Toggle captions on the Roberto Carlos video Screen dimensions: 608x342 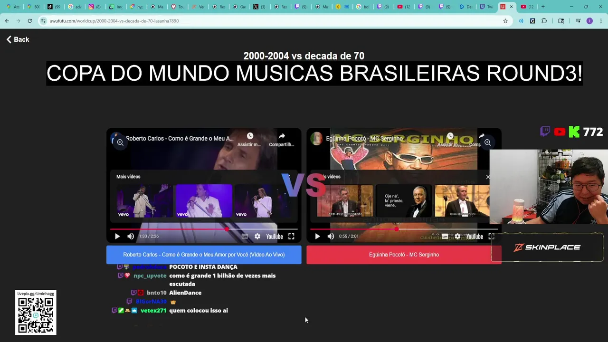245,237
